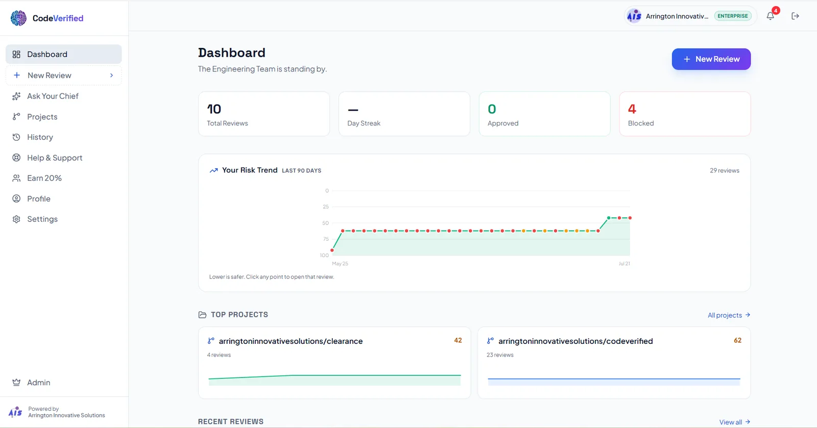Open History from sidebar
Image resolution: width=817 pixels, height=428 pixels.
[63, 137]
